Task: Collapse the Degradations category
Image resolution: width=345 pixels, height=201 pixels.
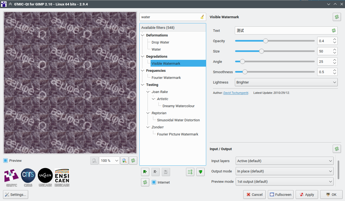Action: click(142, 57)
